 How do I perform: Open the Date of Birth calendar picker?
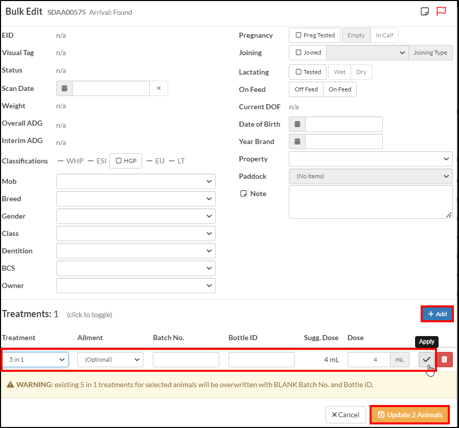[297, 124]
